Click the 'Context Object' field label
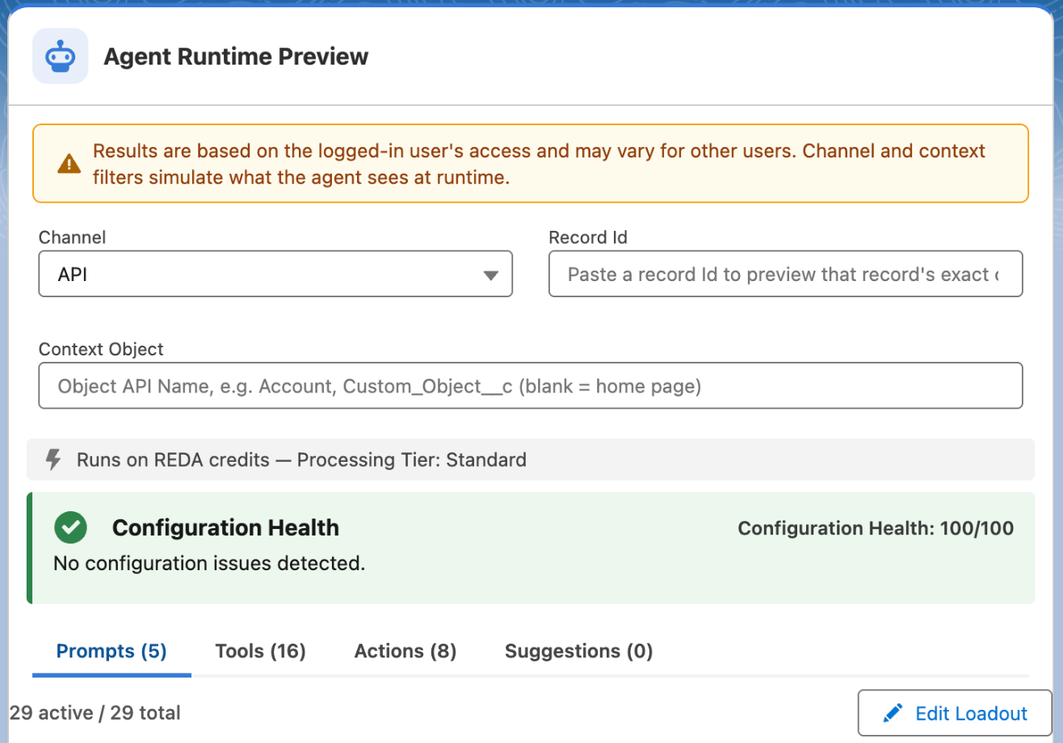The width and height of the screenshot is (1063, 743). tap(101, 349)
